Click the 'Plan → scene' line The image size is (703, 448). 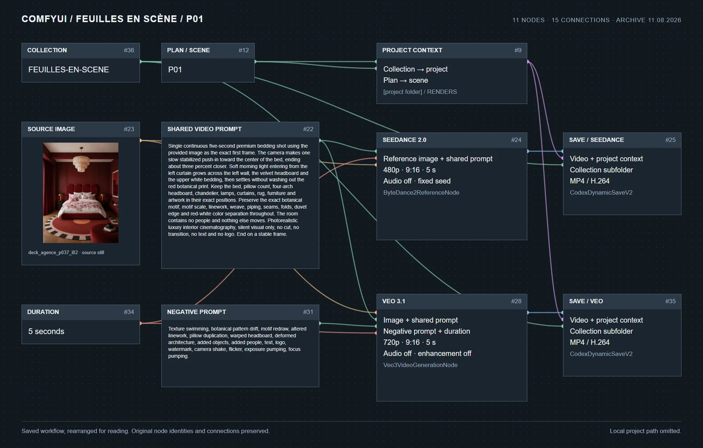pyautogui.click(x=406, y=80)
